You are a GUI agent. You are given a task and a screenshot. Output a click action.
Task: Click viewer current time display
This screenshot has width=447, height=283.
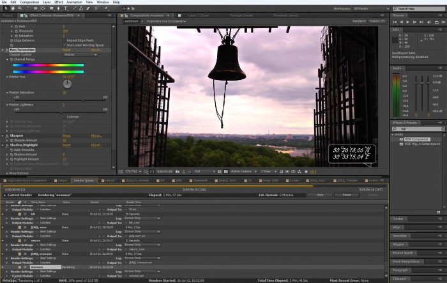pos(165,172)
